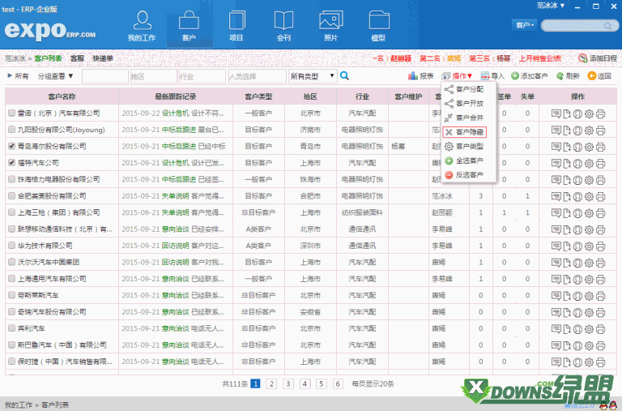Focus the top-right search input
This screenshot has height=411, width=622.
coord(573,26)
